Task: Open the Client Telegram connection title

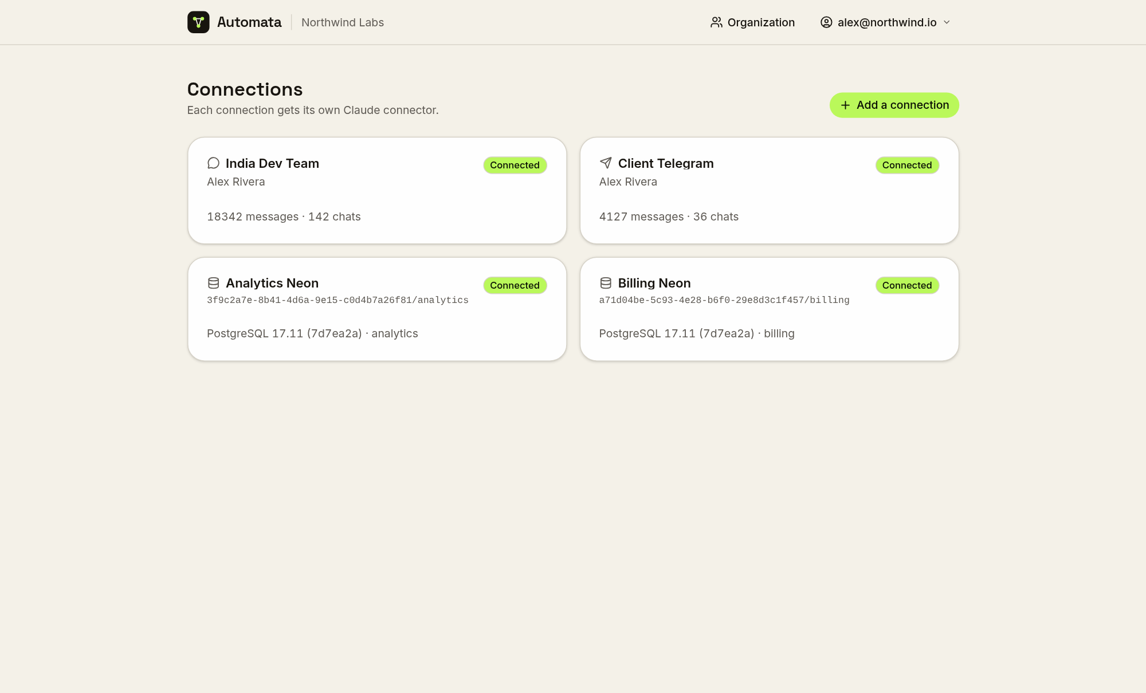Action: pos(666,163)
